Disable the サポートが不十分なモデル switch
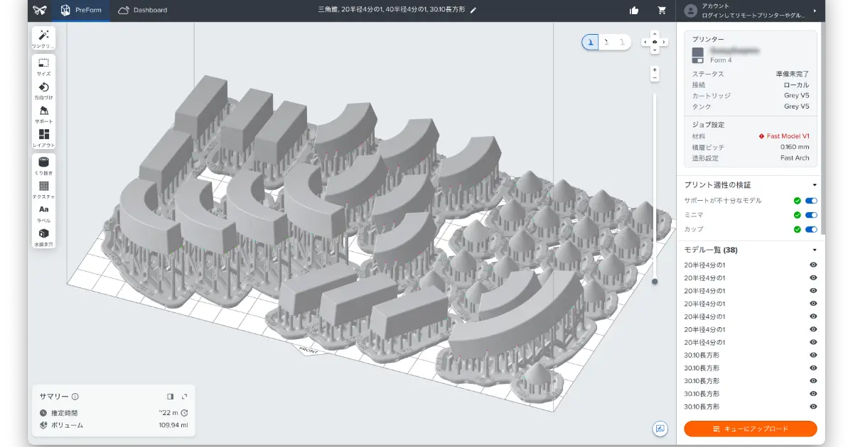 coord(810,201)
